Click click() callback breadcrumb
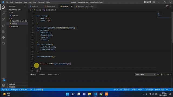173x97 pixels. [x=50, y=10]
